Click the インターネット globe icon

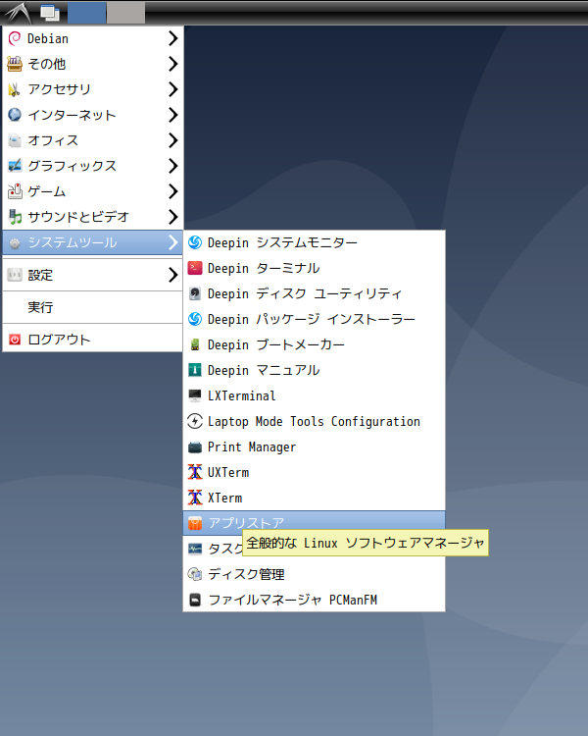tap(15, 115)
